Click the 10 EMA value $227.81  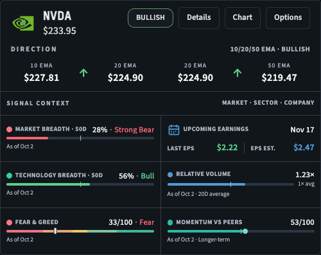click(x=42, y=78)
